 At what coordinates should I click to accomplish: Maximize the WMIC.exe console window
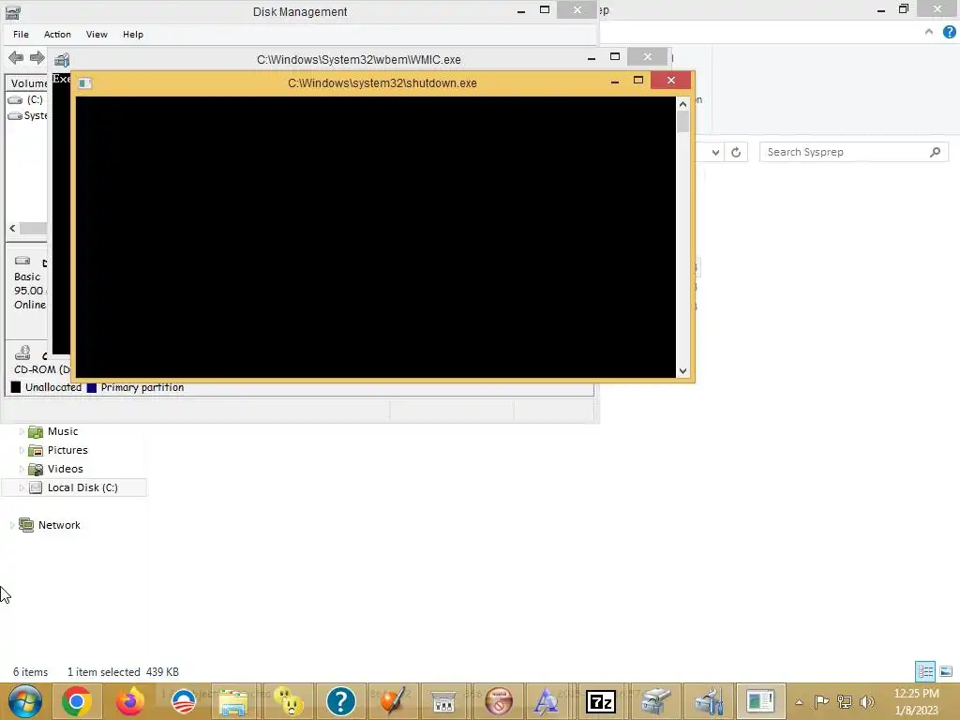pyautogui.click(x=615, y=57)
